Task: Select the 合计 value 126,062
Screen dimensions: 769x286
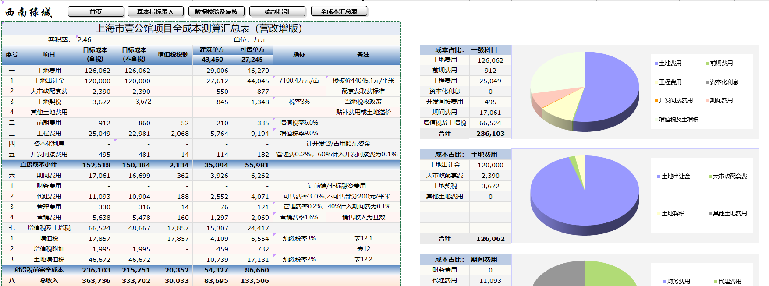Action: coord(490,239)
